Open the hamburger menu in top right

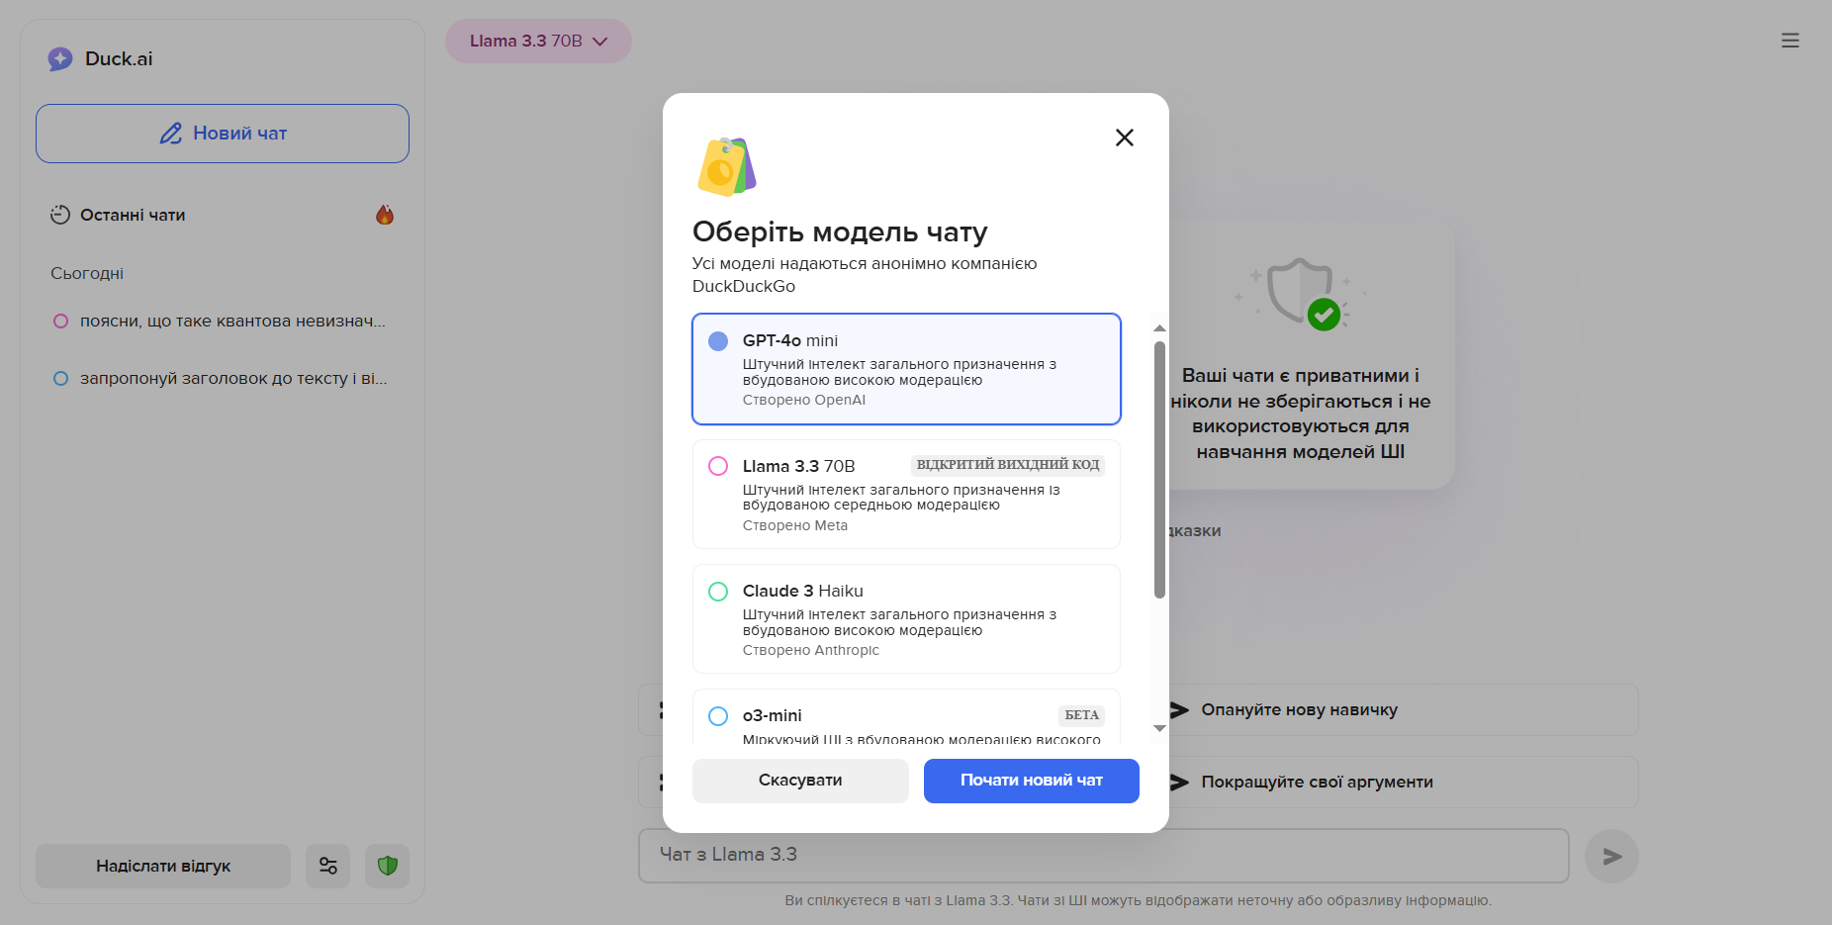point(1789,41)
